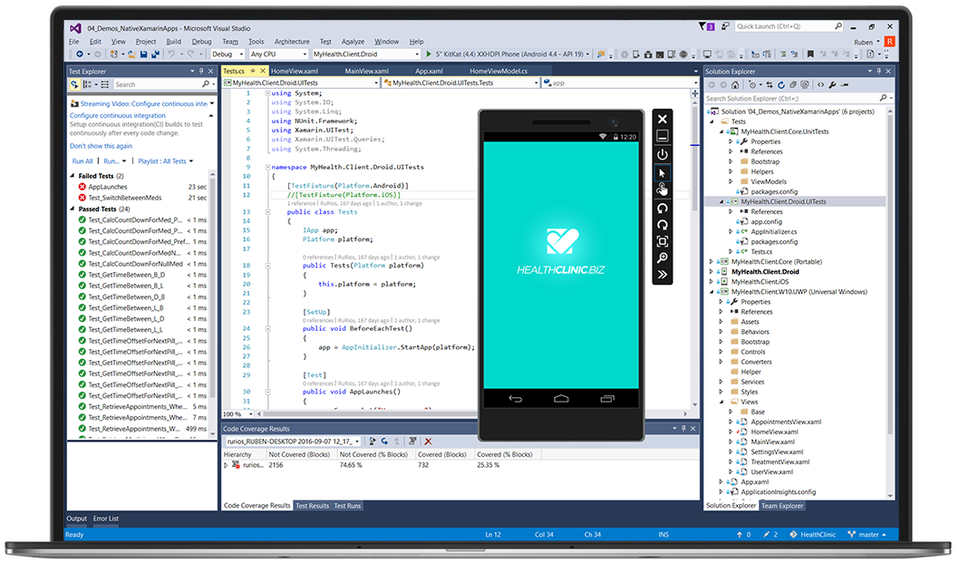Open the Error List tab
The width and height of the screenshot is (959, 563).
tap(106, 519)
